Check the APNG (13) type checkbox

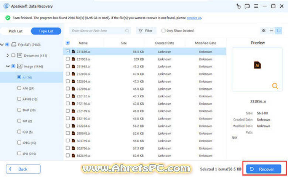click(19, 99)
